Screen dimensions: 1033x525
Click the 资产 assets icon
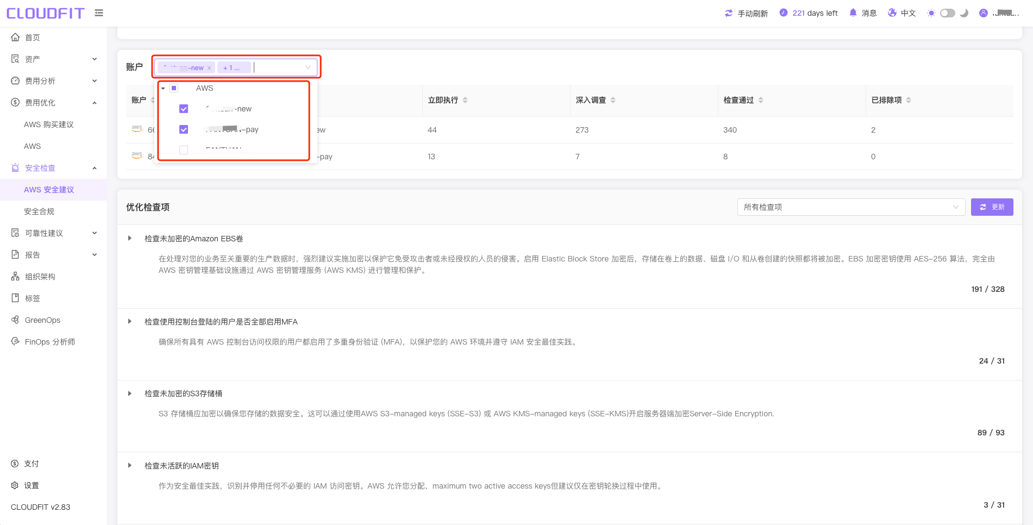pos(15,59)
